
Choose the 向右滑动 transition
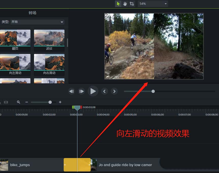pos(49,62)
